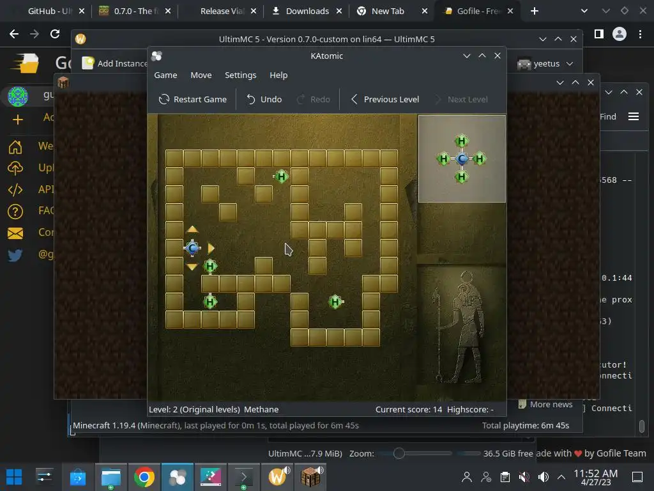
Task: Open terminal from the taskbar
Action: [243, 477]
